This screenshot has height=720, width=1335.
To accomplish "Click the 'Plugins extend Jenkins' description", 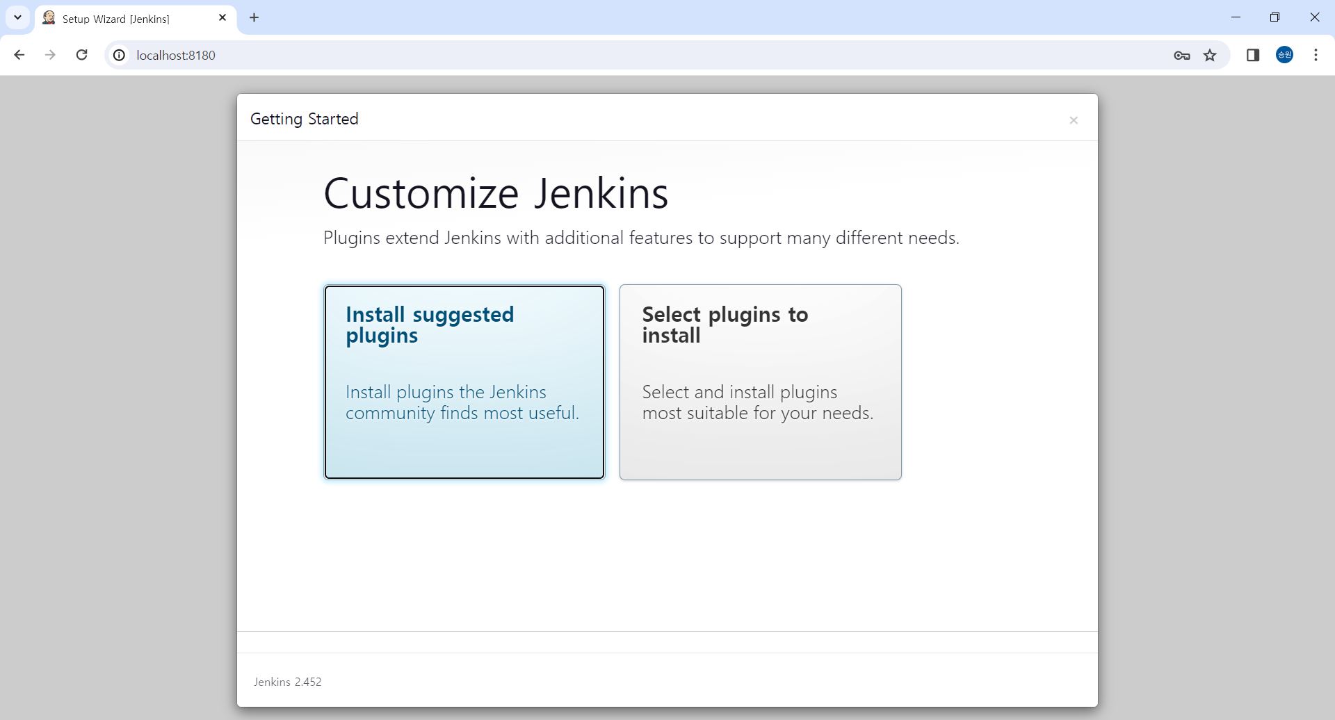I will coord(641,238).
